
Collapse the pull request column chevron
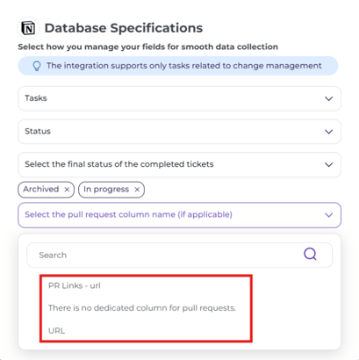329,215
